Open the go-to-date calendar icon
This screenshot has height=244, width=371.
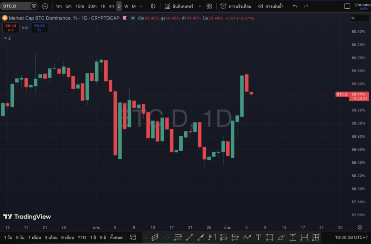click(133, 237)
